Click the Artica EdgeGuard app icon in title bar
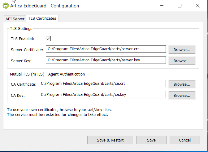Screen dimensions: 208x152 tap(6, 6)
